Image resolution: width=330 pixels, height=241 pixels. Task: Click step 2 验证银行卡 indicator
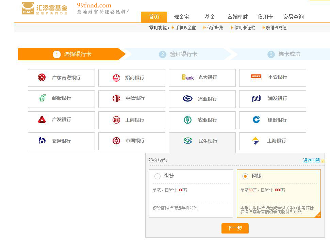point(183,54)
